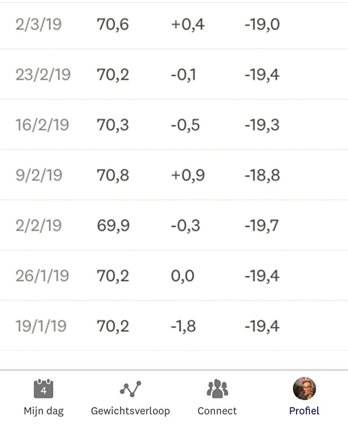Tap the 70,8 weight value
This screenshot has width=348, height=424.
[x=113, y=175]
